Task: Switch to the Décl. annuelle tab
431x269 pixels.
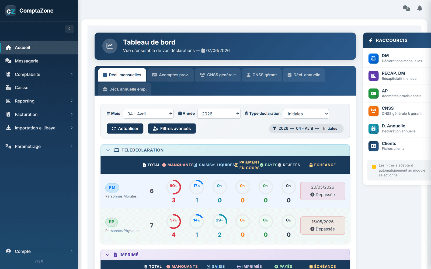Action: (304, 75)
